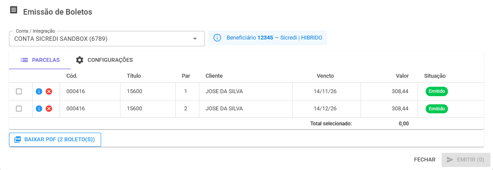This screenshot has height=170, width=493.
Task: Click due date 14/11/26
Action: point(325,91)
